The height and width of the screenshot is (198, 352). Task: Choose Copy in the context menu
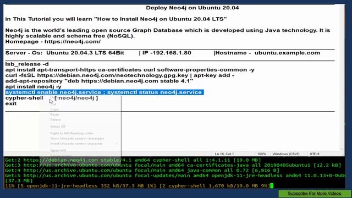(x=54, y=109)
